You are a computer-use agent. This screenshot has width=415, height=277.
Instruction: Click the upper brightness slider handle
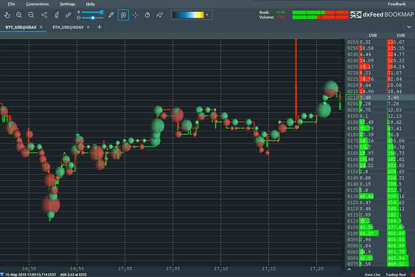click(101, 12)
